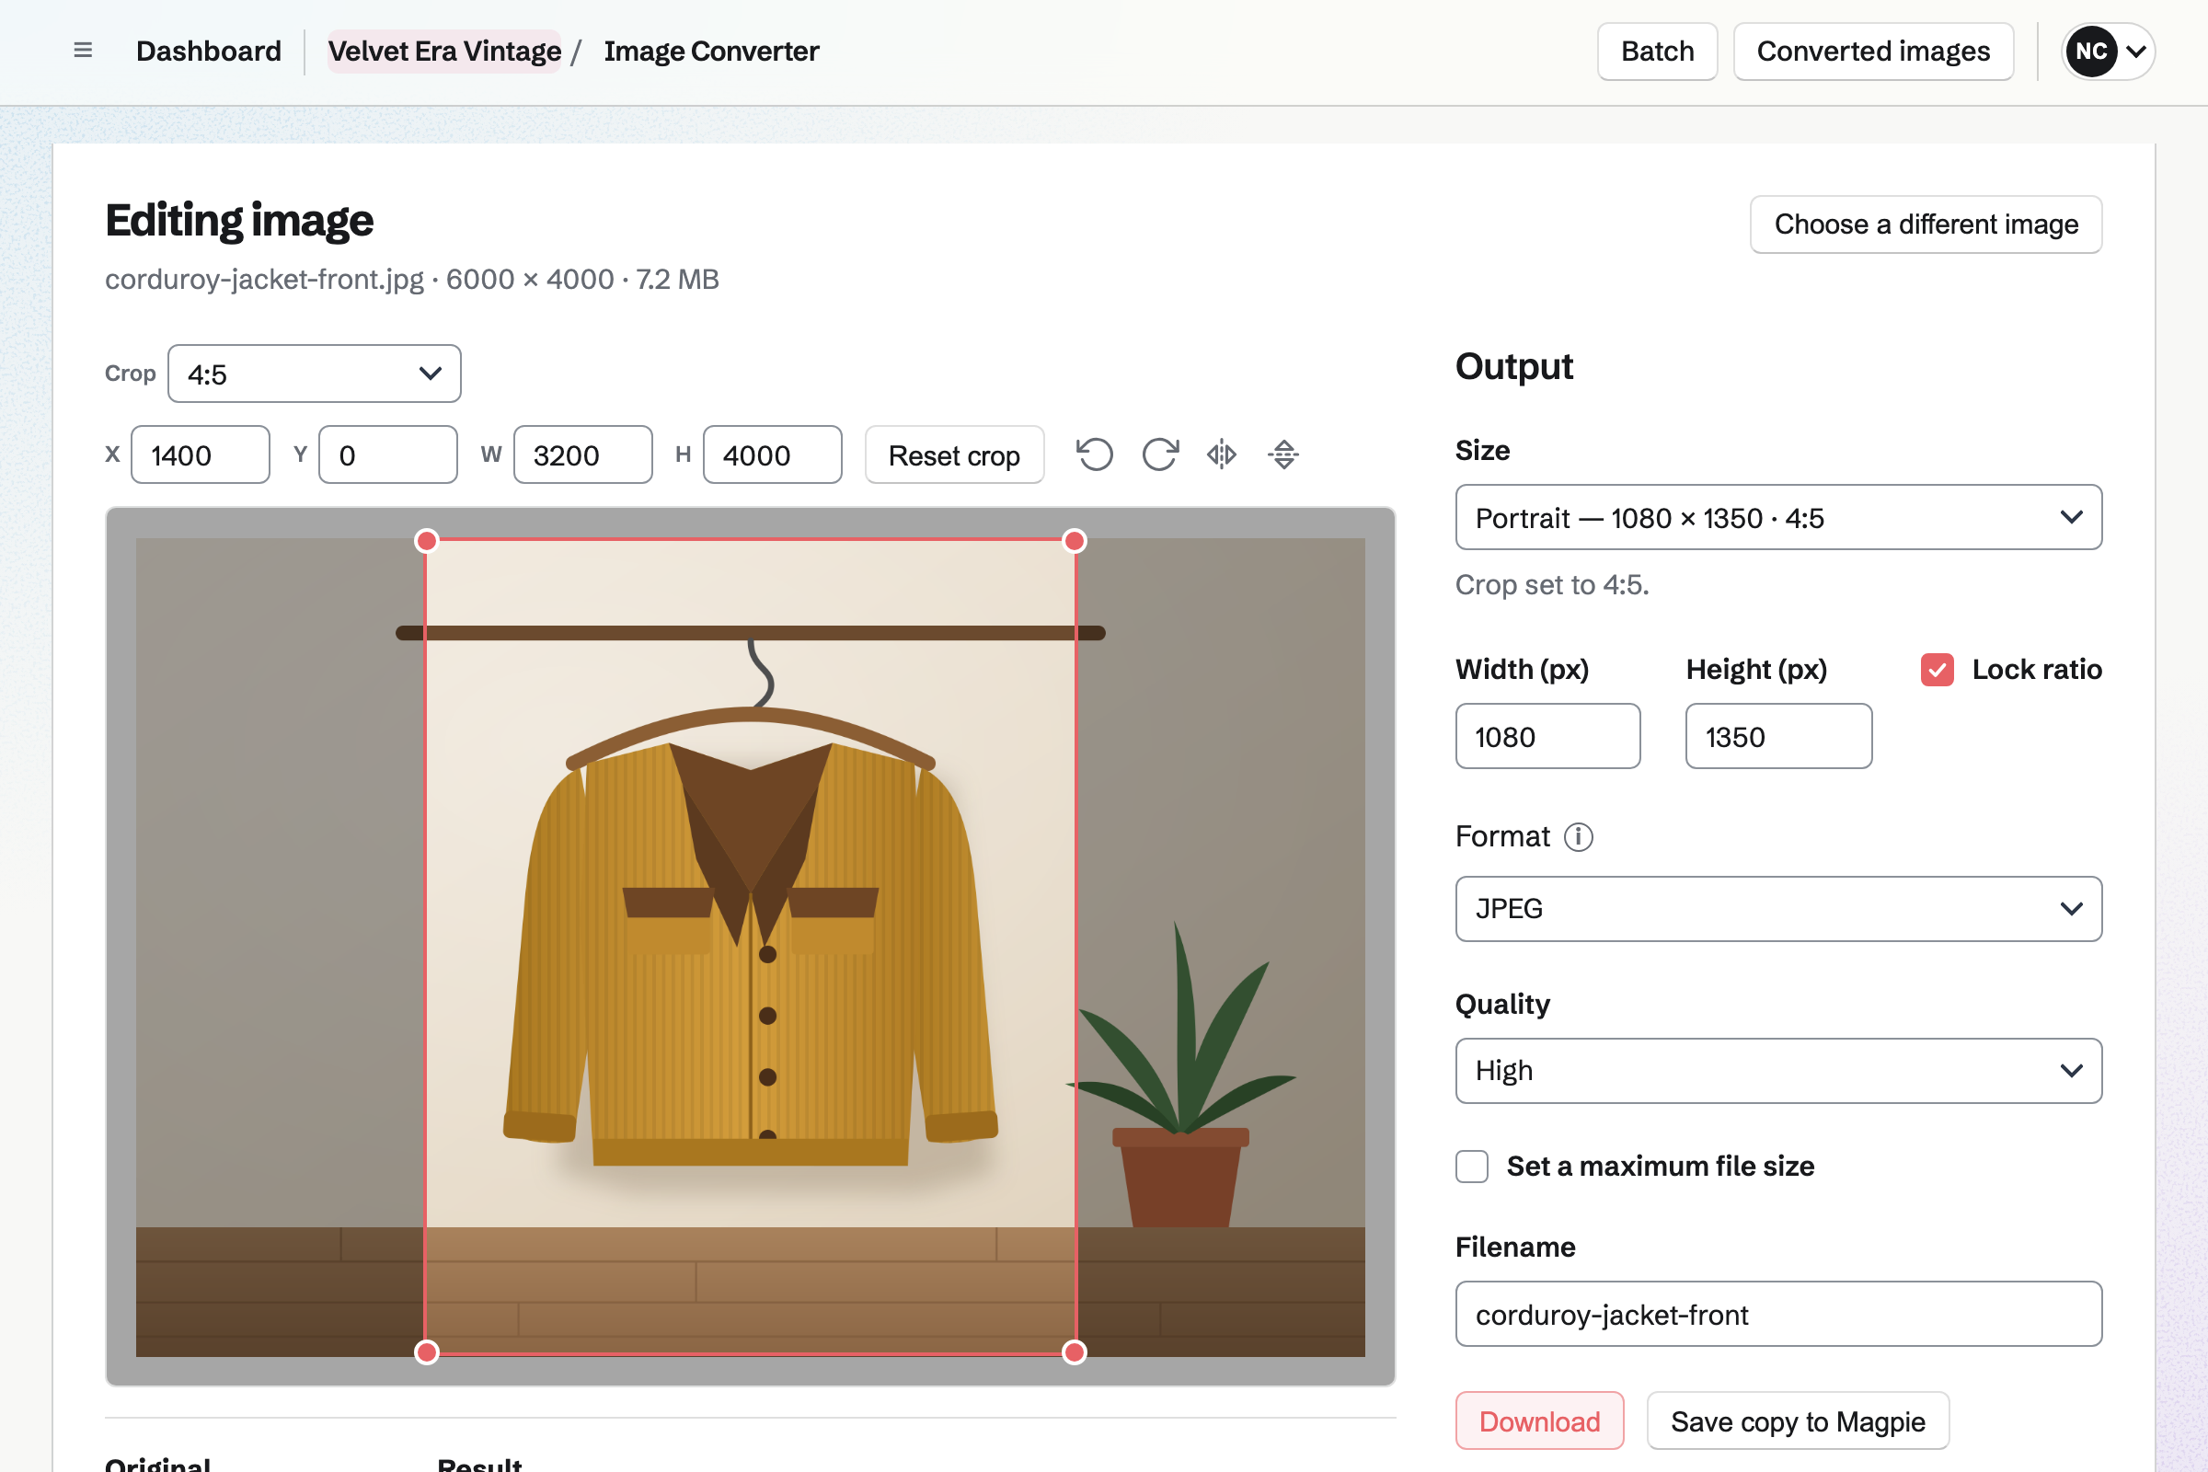Download the converted image
This screenshot has width=2208, height=1472.
1539,1421
